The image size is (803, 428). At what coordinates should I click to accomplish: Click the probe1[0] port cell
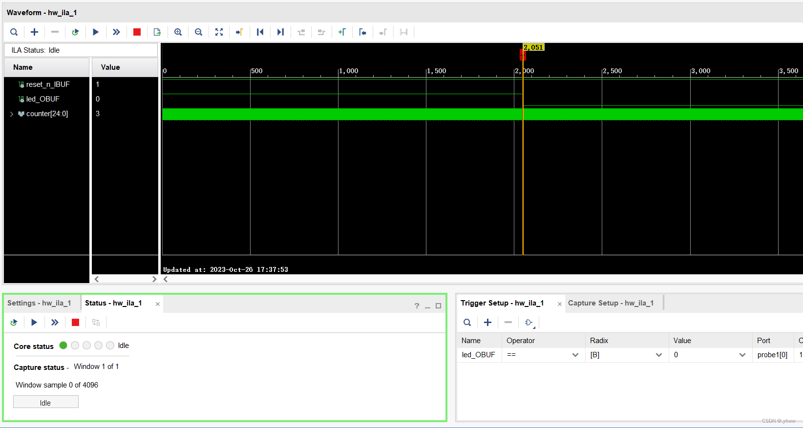772,355
